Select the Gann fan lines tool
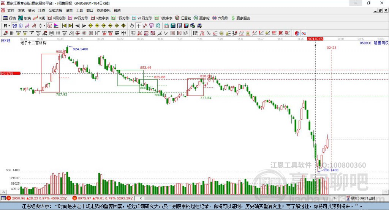The image size is (389, 210). click(x=140, y=33)
